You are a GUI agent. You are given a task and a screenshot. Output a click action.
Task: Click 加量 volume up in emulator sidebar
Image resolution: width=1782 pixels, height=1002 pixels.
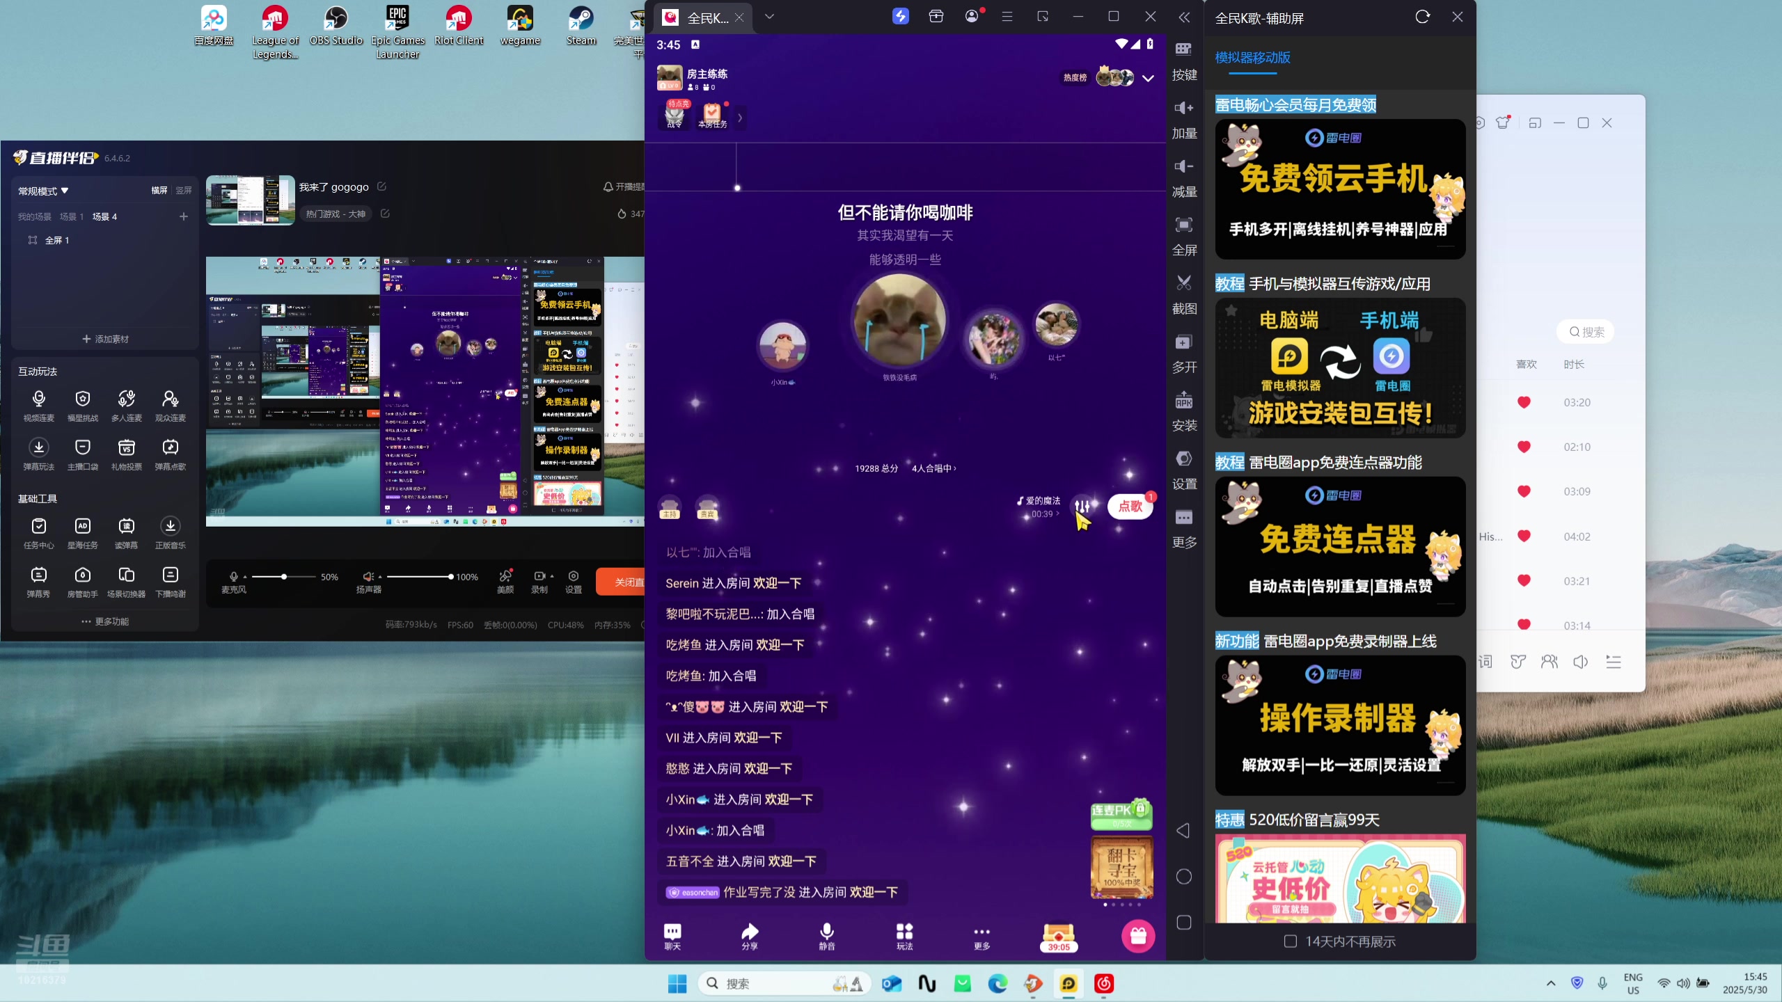[x=1184, y=120]
